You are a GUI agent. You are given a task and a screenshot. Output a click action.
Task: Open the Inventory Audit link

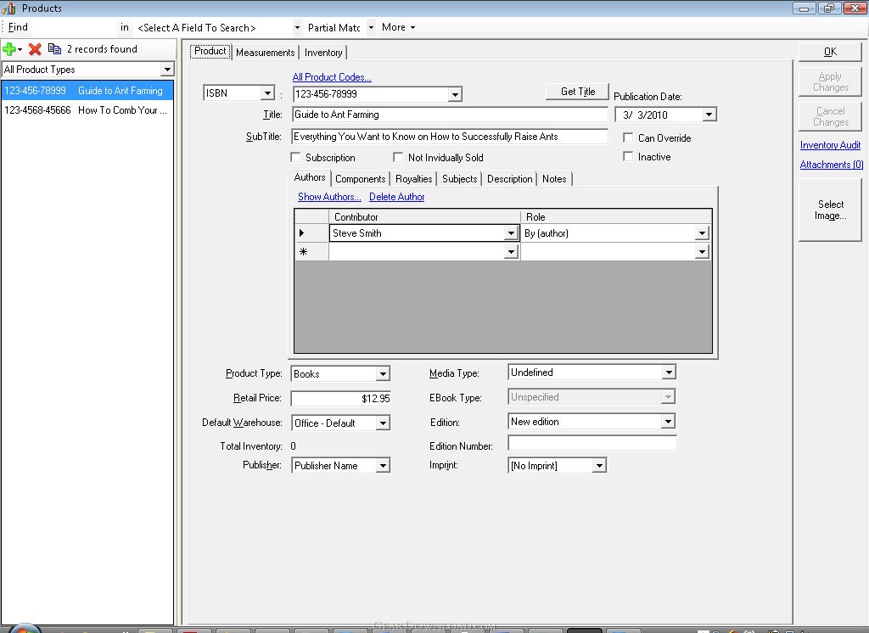pyautogui.click(x=830, y=145)
